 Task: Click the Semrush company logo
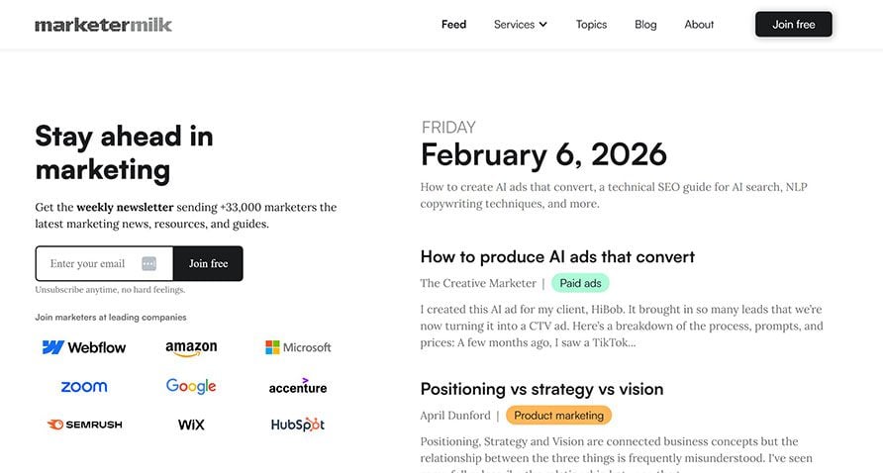coord(84,425)
